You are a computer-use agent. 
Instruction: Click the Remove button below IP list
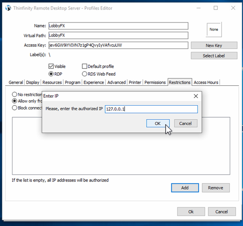215,188
